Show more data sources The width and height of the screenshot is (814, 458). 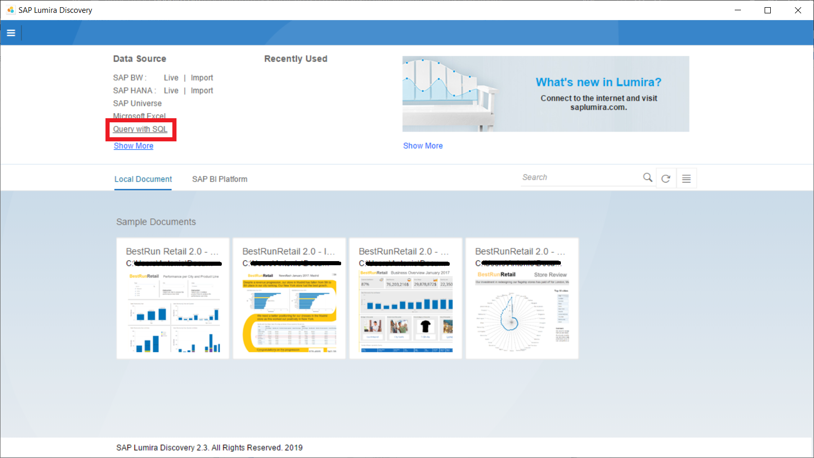pyautogui.click(x=133, y=146)
